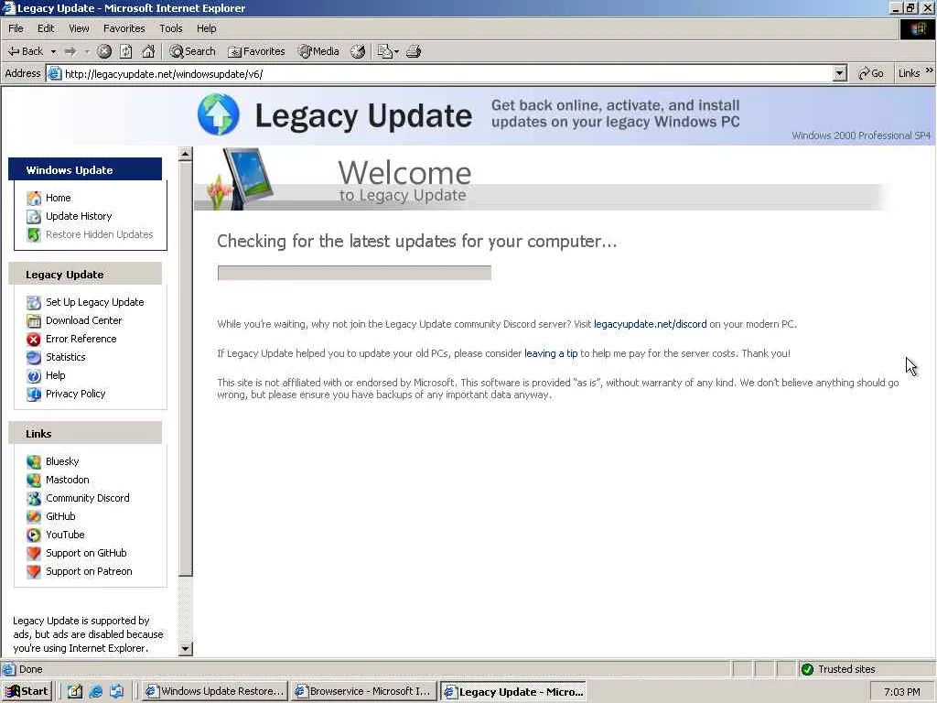Click the Legacy Update sidebar section heading
937x703 pixels.
[85, 275]
